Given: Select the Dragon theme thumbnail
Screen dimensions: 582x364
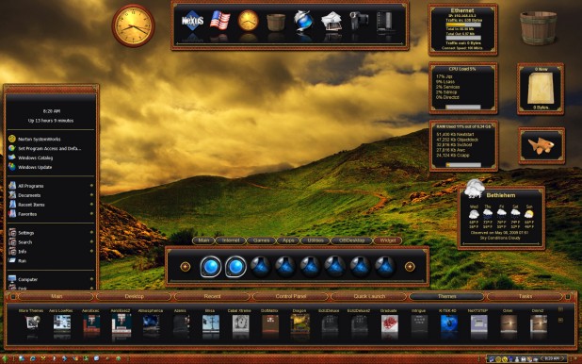Looking at the screenshot, I should pos(299,323).
